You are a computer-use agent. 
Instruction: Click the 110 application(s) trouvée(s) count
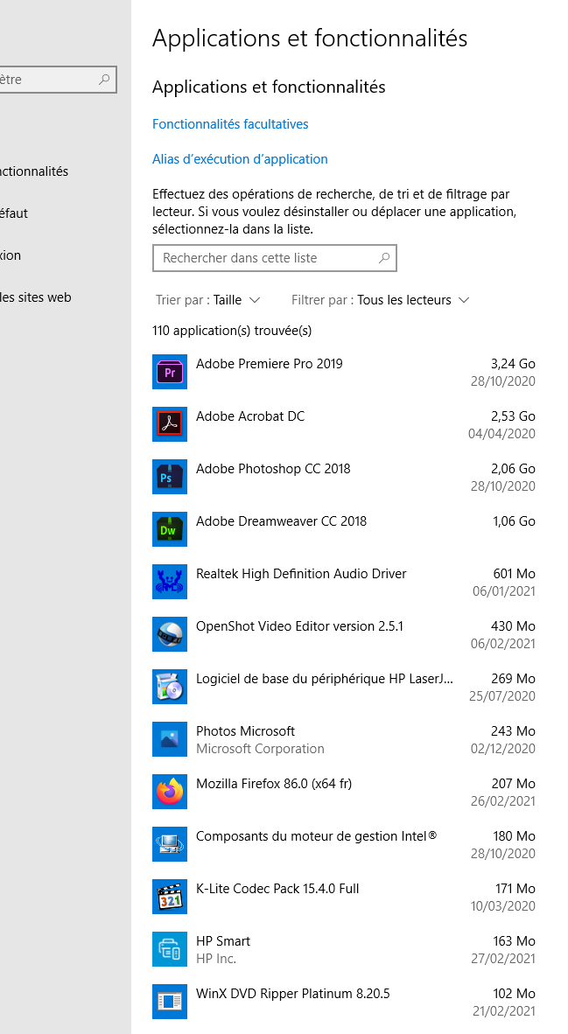232,331
